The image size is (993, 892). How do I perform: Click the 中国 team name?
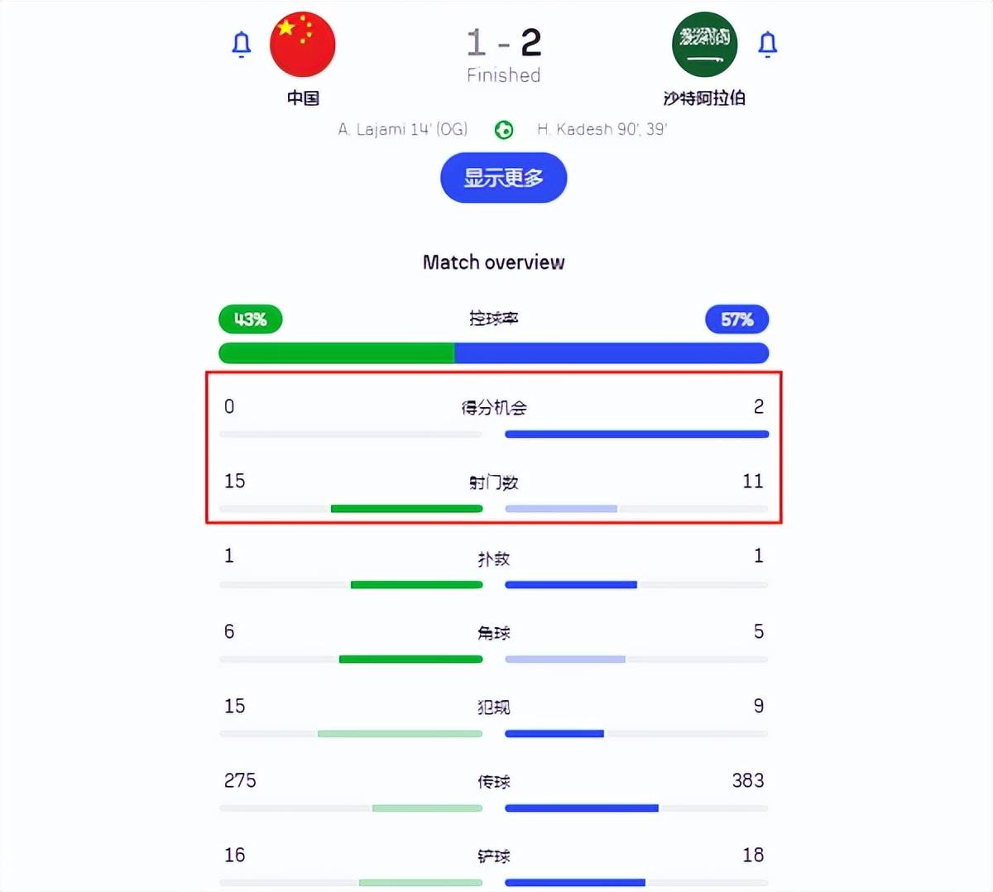click(x=303, y=98)
